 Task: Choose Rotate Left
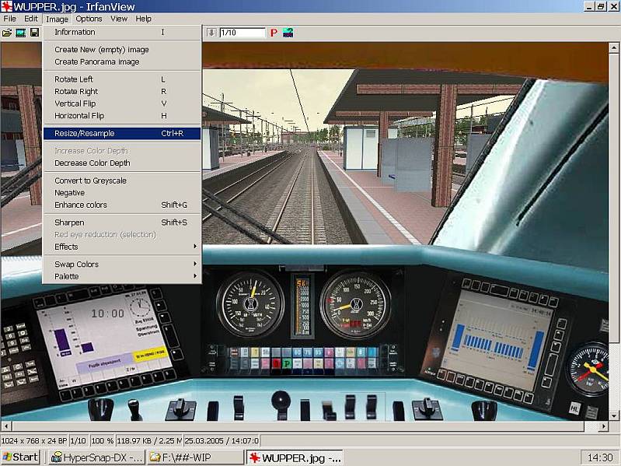[x=122, y=79]
